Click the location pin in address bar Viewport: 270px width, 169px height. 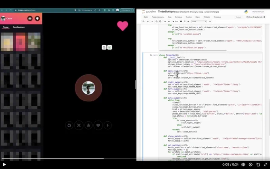click(x=75, y=10)
